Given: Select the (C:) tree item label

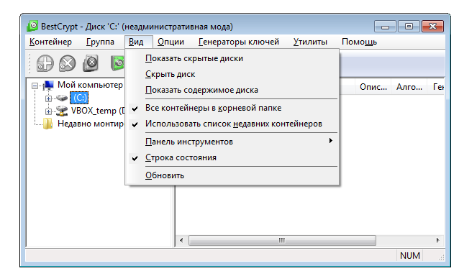Looking at the screenshot, I should (79, 98).
